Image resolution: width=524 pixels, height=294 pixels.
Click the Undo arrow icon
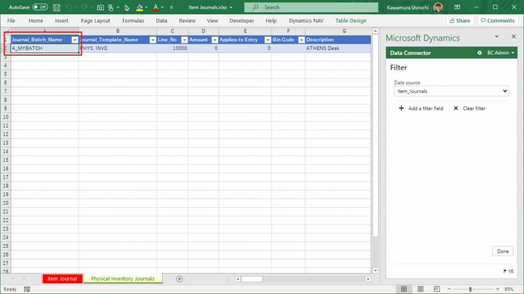69,7
